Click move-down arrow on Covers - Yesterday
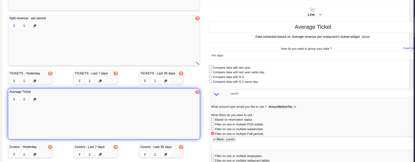The width and height of the screenshot is (415, 162). pyautogui.click(x=24, y=155)
